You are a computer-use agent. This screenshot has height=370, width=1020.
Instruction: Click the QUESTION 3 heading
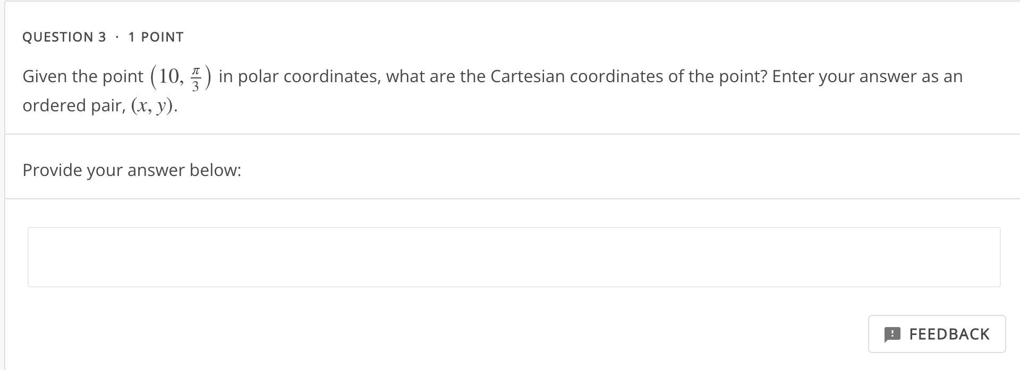click(x=65, y=37)
